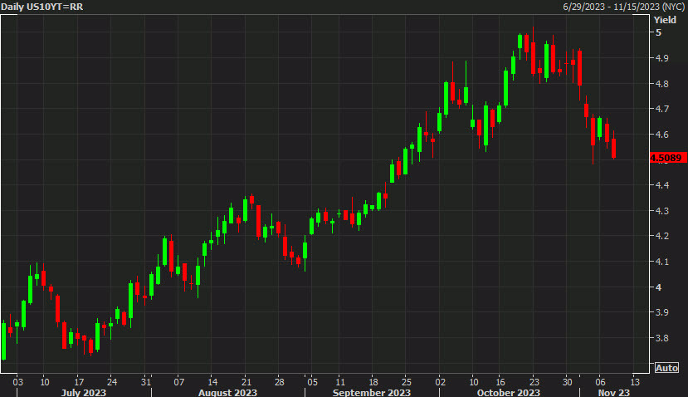
Task: Click the 5 yield level on axis
Action: pyautogui.click(x=658, y=32)
